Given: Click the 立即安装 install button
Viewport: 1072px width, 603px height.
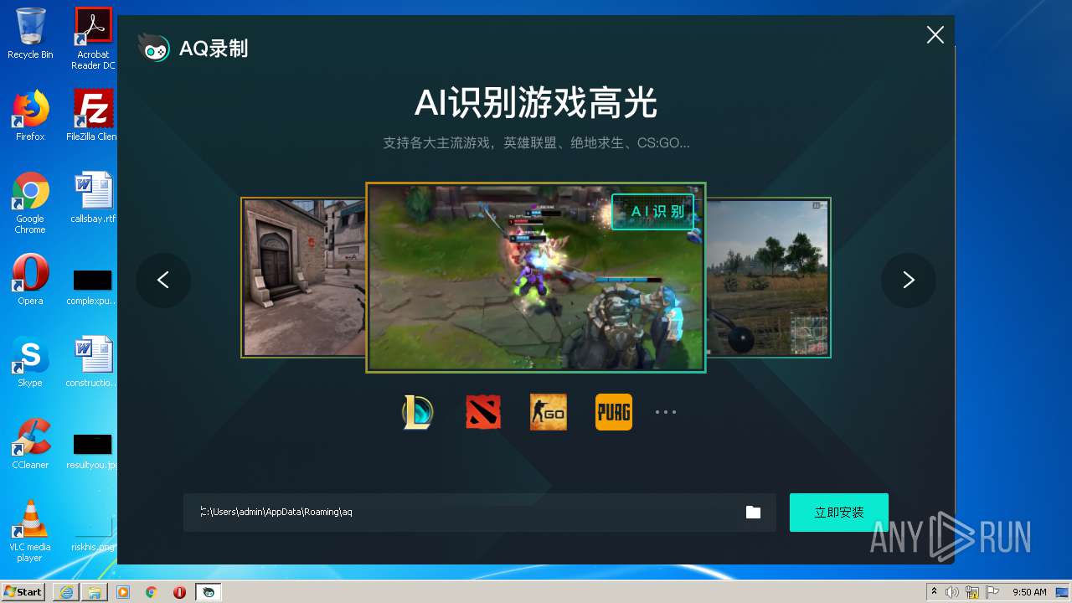Looking at the screenshot, I should [x=839, y=513].
